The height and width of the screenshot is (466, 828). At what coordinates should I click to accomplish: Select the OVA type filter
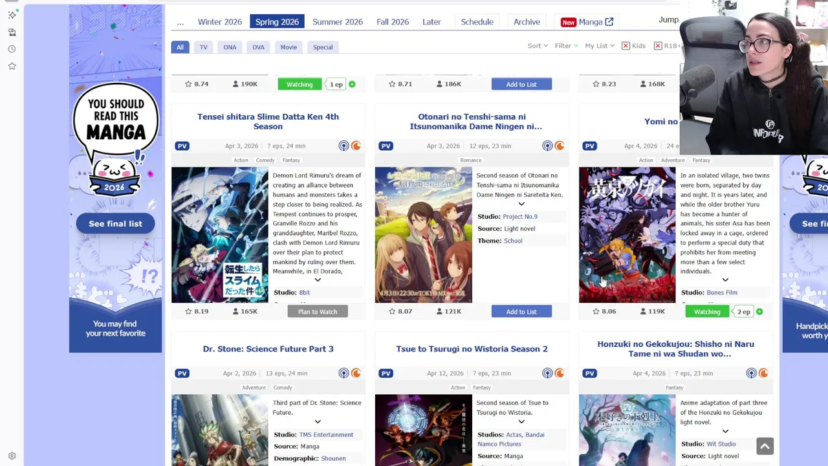[x=258, y=47]
